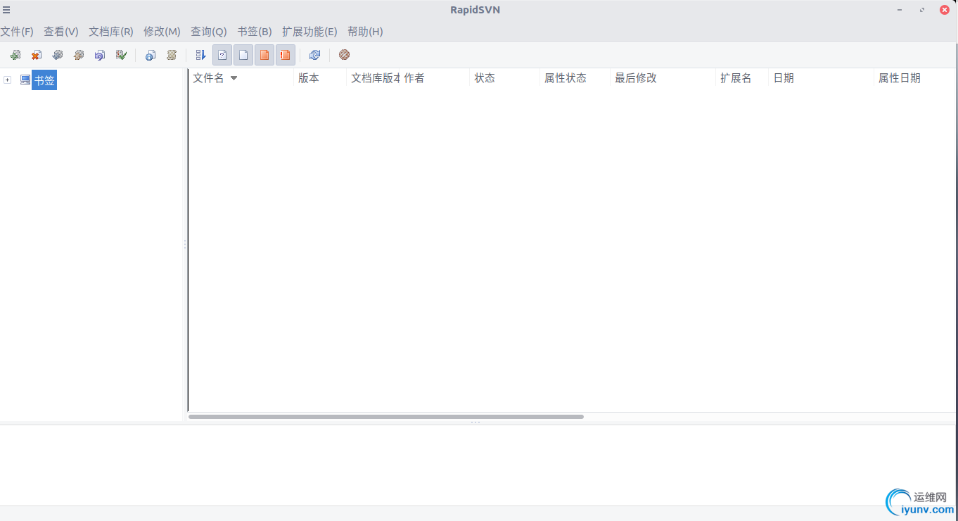Screen dimensions: 958x521
Task: Click the Update toolbar icon with down arrow
Action: pos(57,55)
